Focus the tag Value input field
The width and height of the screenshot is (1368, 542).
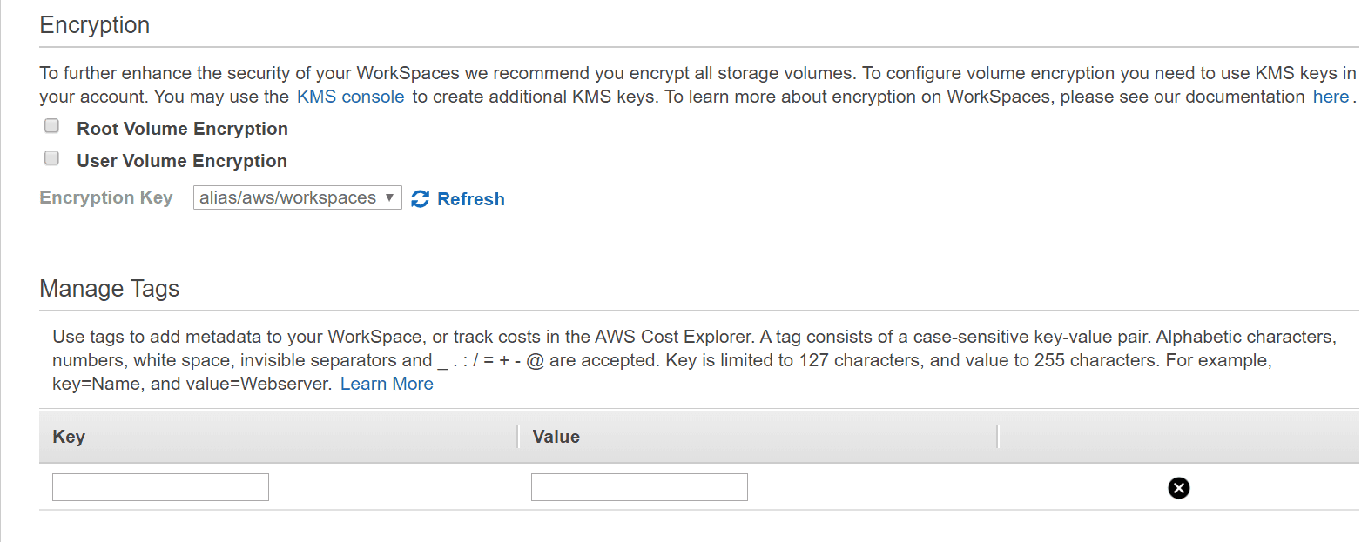coord(639,487)
